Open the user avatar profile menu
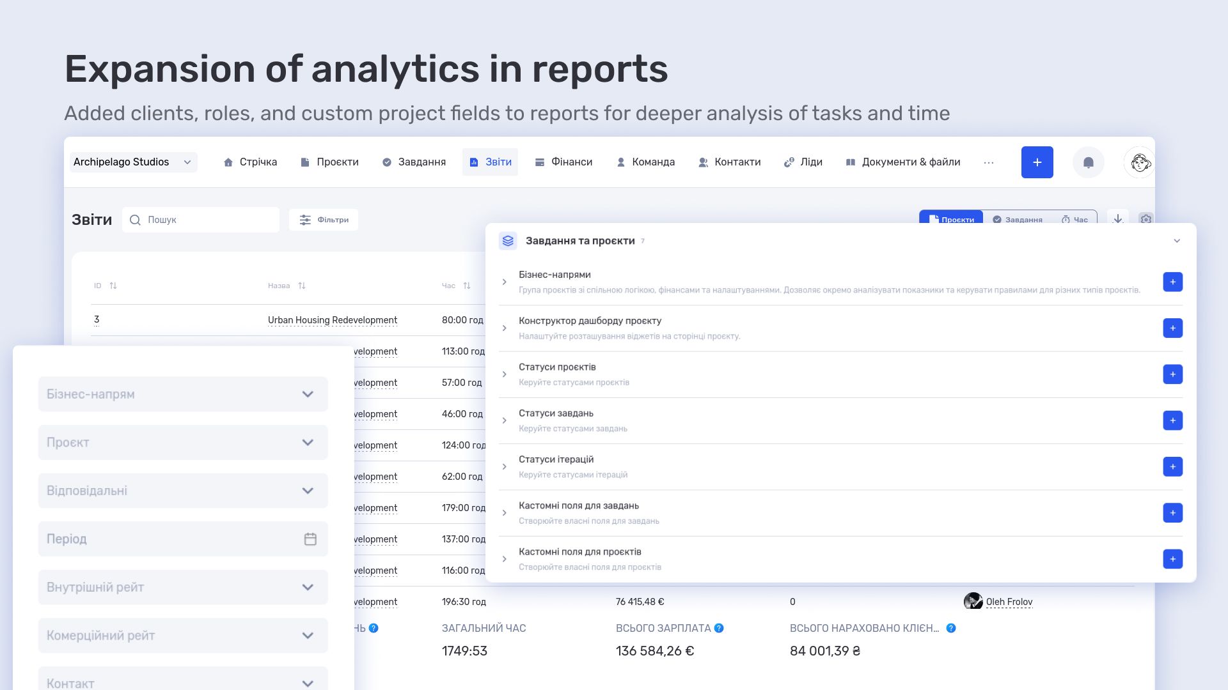The height and width of the screenshot is (690, 1228). click(1139, 162)
